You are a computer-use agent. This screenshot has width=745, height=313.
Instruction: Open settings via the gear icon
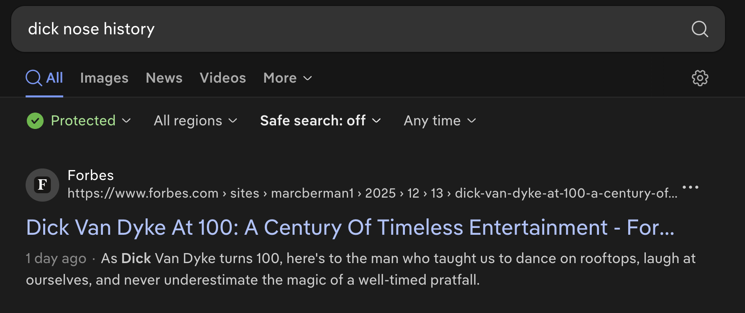[700, 78]
